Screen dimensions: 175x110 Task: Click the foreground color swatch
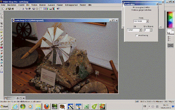point(169,31)
